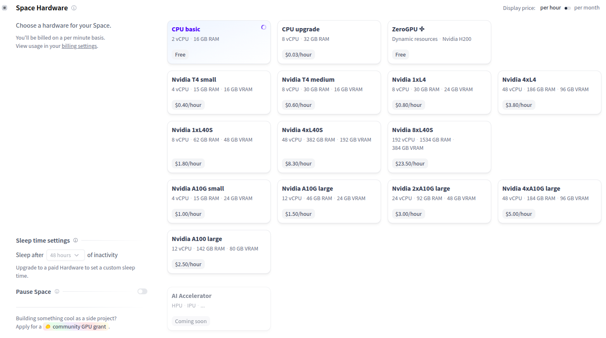Select the Nvidia T4 small hardware card
Viewport: 606px width, 338px height.
coord(219,92)
